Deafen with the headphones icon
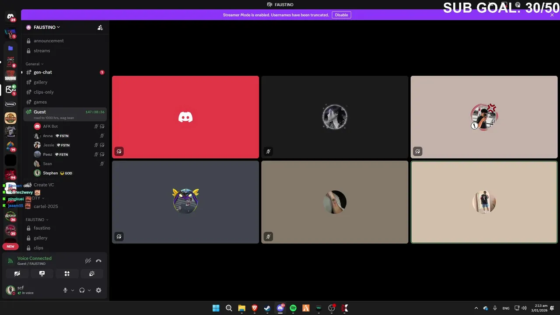The image size is (560, 315). tap(82, 290)
